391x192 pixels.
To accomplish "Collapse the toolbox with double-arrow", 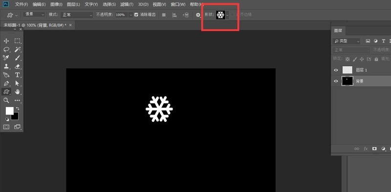I will (15, 29).
